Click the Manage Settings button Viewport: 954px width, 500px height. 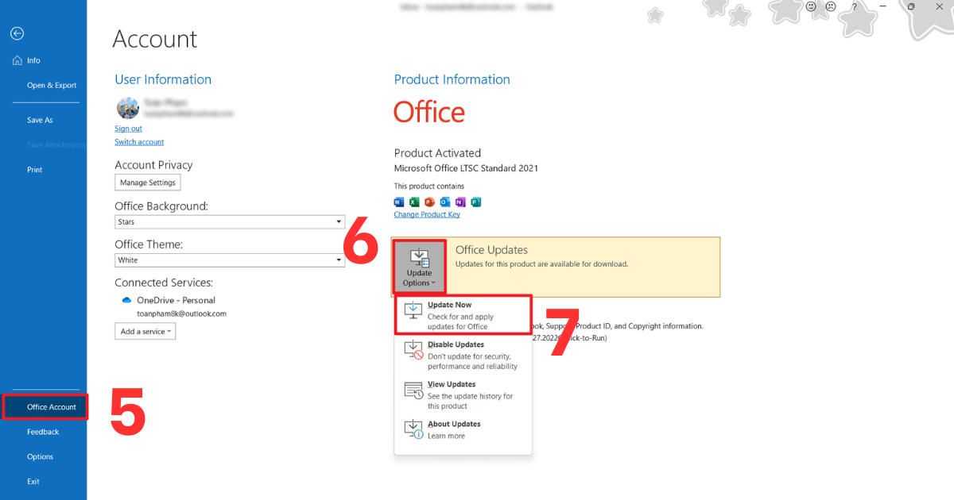pyautogui.click(x=147, y=182)
